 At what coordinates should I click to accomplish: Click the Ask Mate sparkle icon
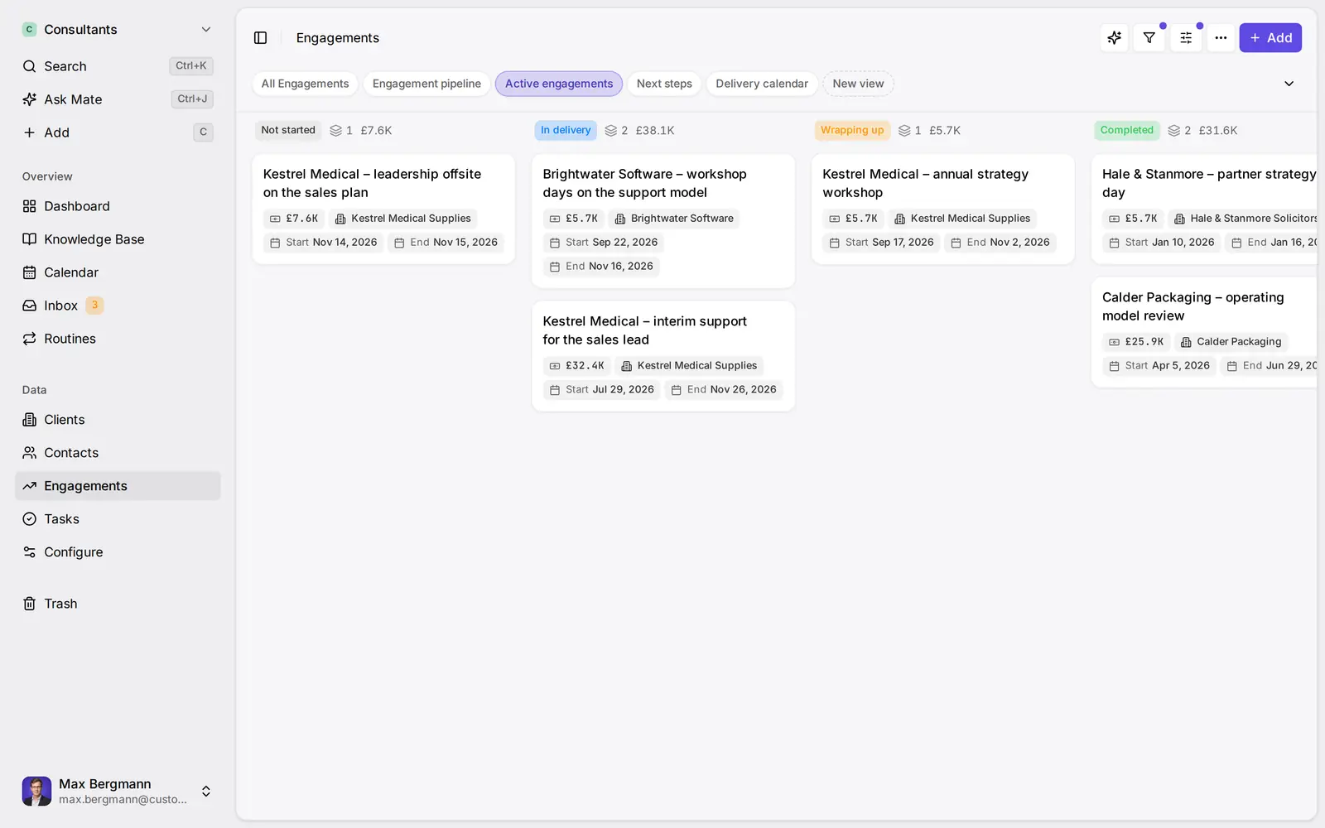[29, 99]
